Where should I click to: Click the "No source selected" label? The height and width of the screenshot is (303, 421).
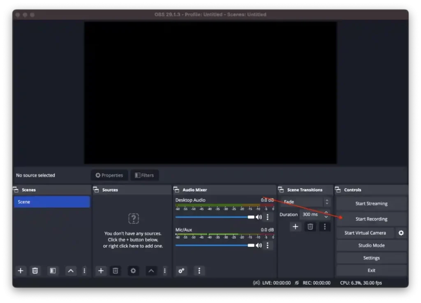[x=35, y=175]
